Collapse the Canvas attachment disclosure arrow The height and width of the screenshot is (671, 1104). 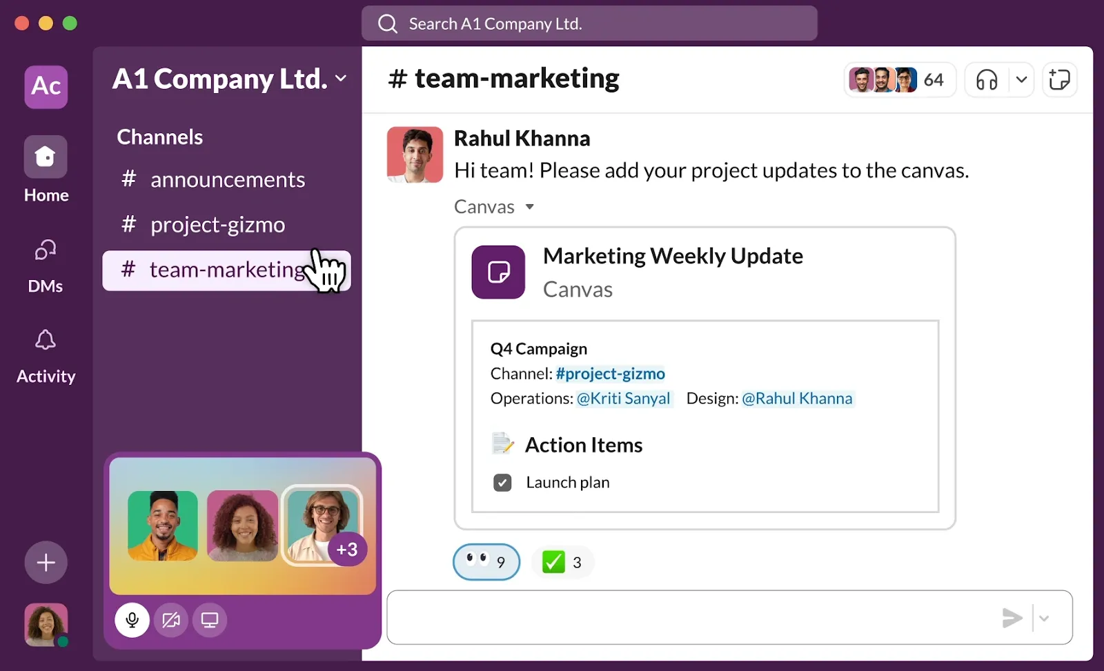coord(529,207)
